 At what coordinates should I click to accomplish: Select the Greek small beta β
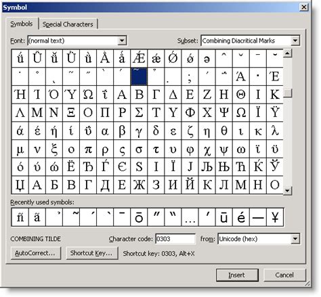click(x=122, y=131)
